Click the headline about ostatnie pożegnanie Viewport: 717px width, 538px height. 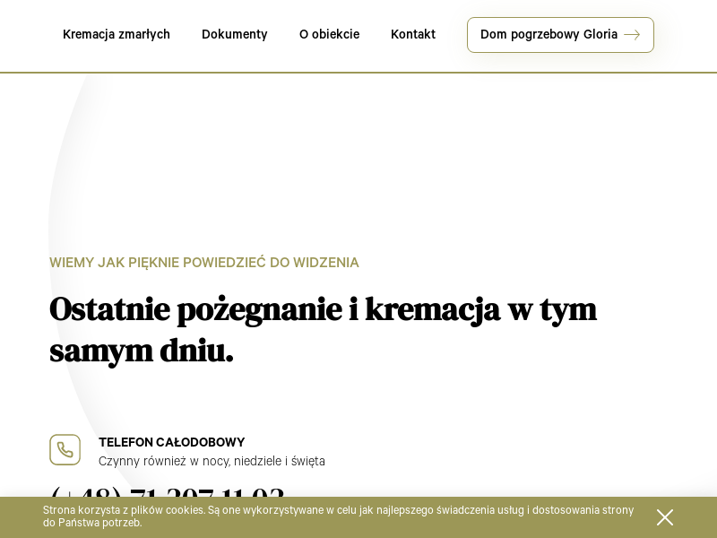(x=323, y=330)
